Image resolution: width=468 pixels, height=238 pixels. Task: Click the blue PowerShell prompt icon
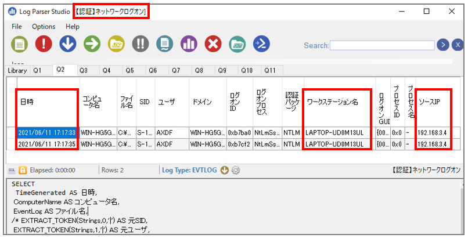coord(261,44)
